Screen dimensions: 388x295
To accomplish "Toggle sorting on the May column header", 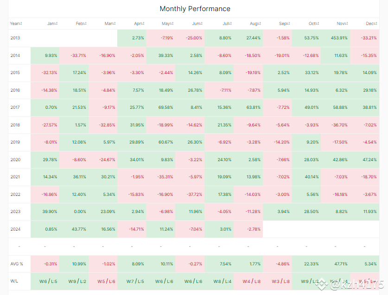I will pyautogui.click(x=167, y=23).
